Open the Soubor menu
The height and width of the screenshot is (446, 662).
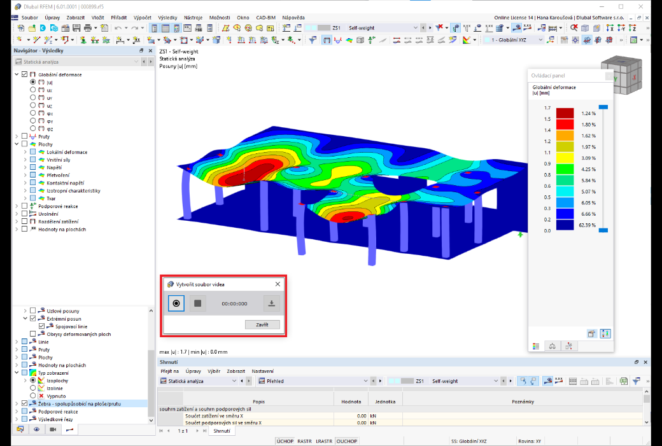(x=29, y=17)
